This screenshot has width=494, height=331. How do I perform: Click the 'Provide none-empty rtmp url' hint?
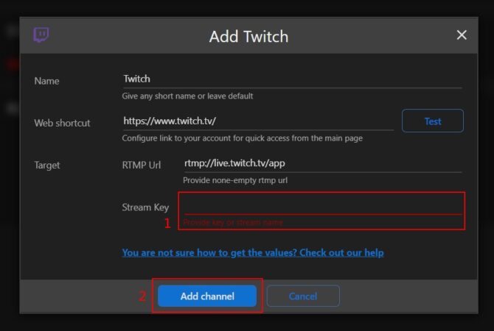tap(235, 180)
